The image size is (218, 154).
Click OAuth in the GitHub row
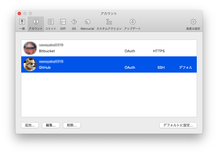click(130, 68)
